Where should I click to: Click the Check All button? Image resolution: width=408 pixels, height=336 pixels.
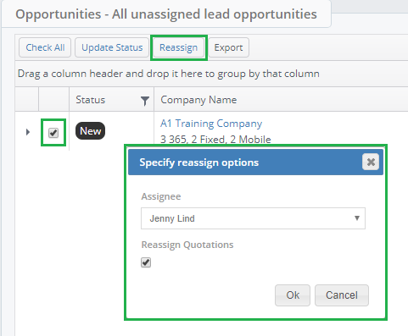click(x=45, y=47)
